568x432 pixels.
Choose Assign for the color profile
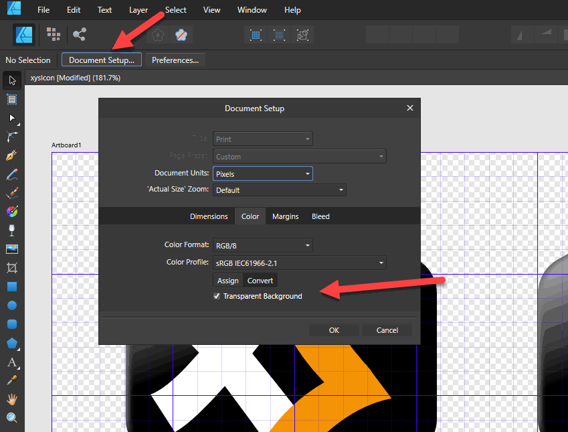point(228,281)
